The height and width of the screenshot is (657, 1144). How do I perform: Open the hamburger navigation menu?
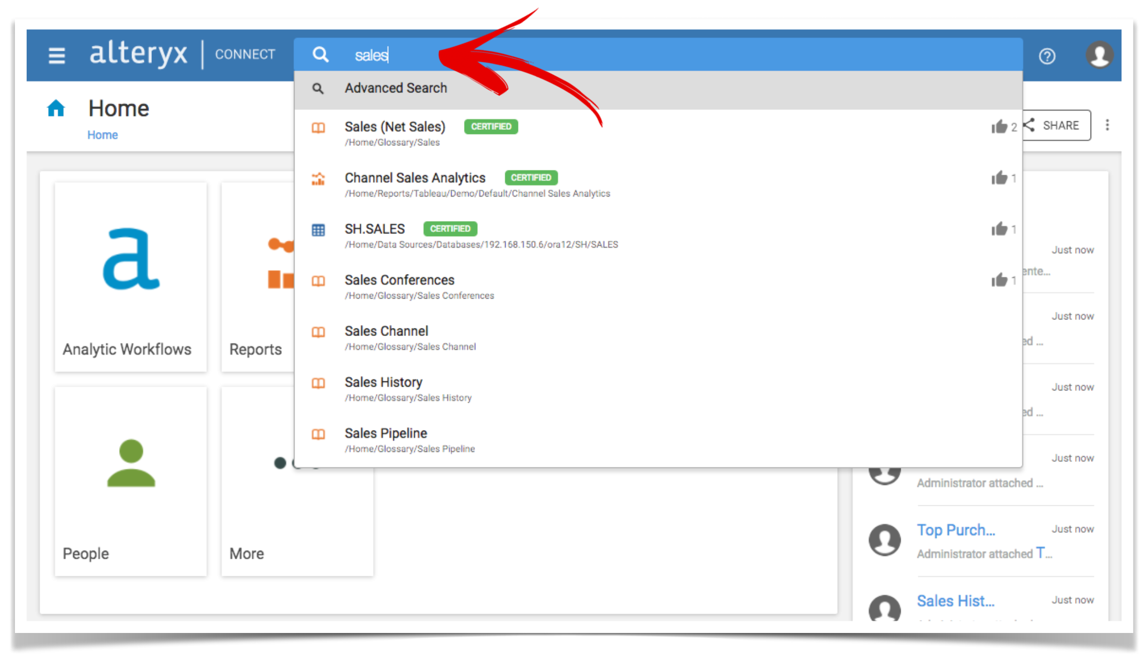(57, 56)
